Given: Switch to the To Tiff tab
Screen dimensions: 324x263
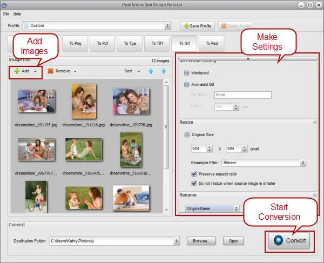Looking at the screenshot, I should click(x=157, y=43).
